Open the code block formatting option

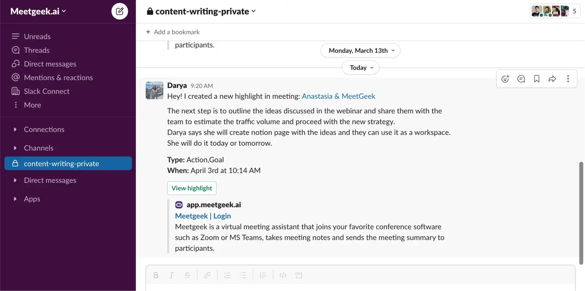tap(283, 275)
